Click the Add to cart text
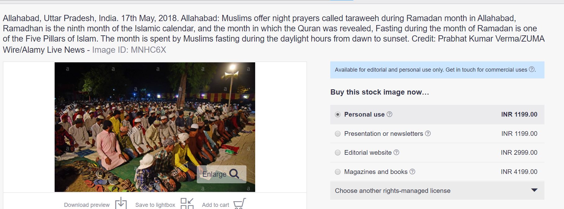This screenshot has height=209, width=564. pyautogui.click(x=215, y=205)
